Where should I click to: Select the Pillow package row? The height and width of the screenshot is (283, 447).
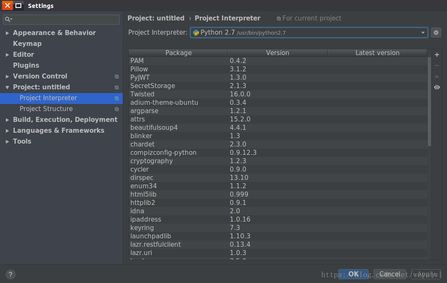tap(278, 69)
